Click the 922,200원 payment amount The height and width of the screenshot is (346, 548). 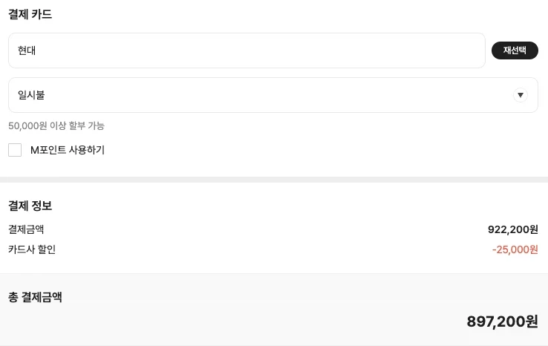pos(512,229)
